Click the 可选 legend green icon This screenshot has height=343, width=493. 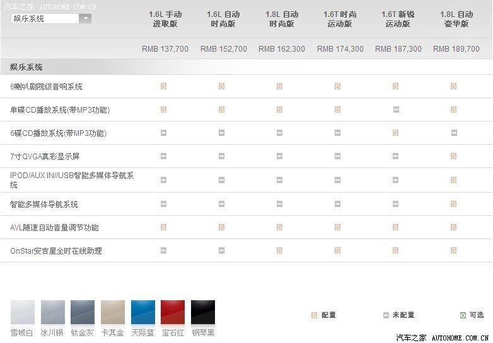tap(463, 315)
